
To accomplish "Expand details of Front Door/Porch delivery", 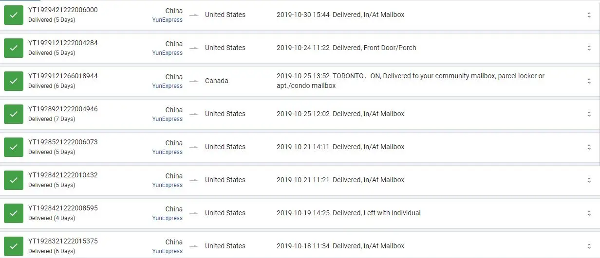I will pos(589,48).
